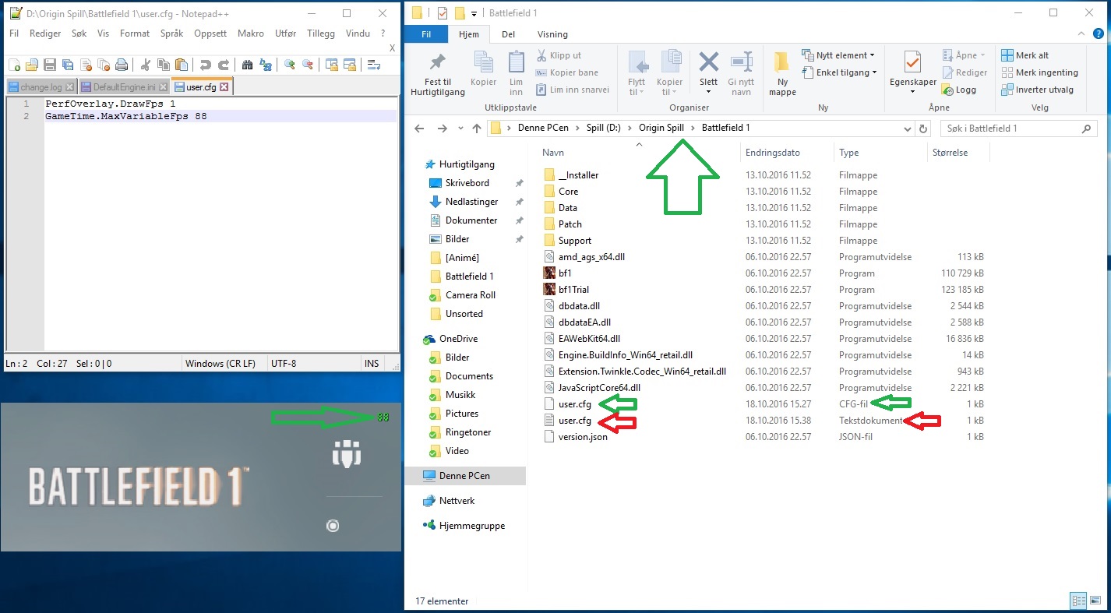Open the Replace tool icon in Notepad++
Image resolution: width=1111 pixels, height=613 pixels.
tap(266, 65)
